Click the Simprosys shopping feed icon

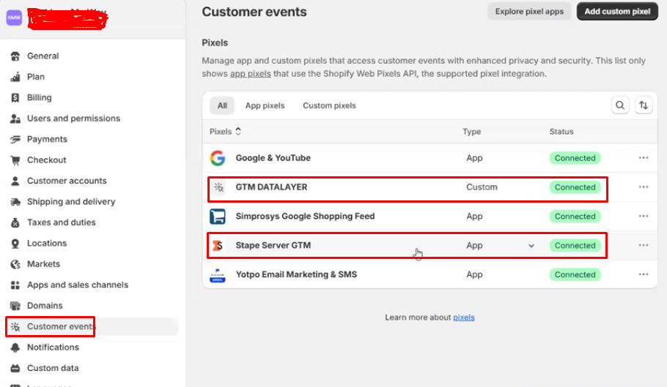tap(218, 217)
